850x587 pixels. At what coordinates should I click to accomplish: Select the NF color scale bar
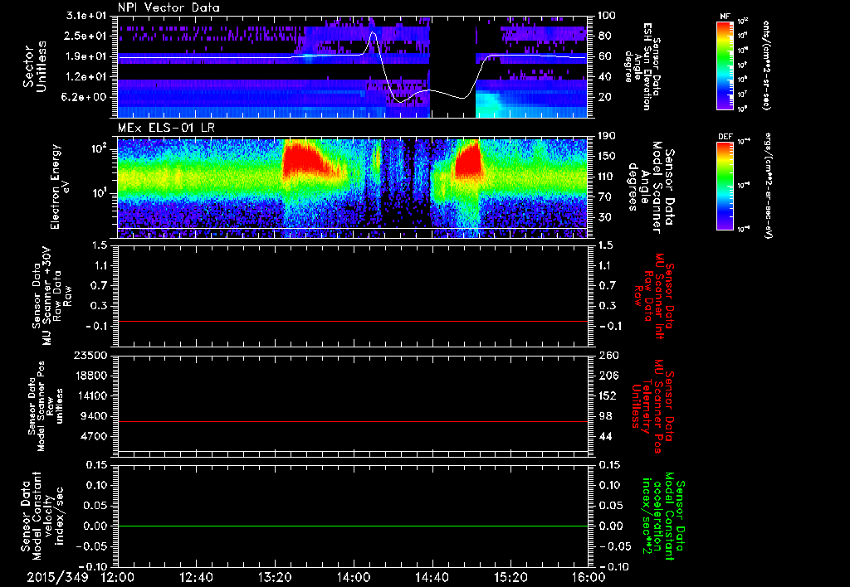coord(725,65)
